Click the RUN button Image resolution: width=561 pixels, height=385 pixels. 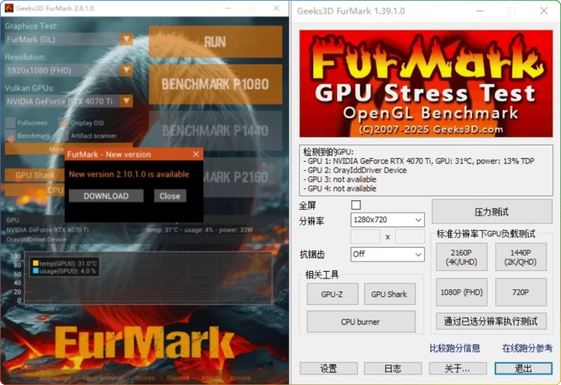point(215,42)
